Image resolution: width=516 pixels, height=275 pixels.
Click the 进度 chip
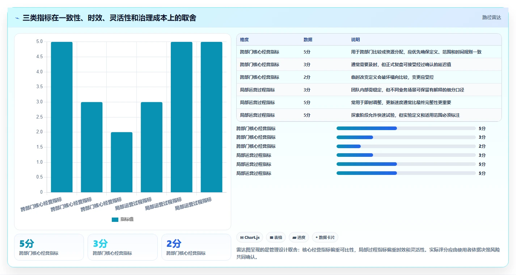click(x=299, y=237)
